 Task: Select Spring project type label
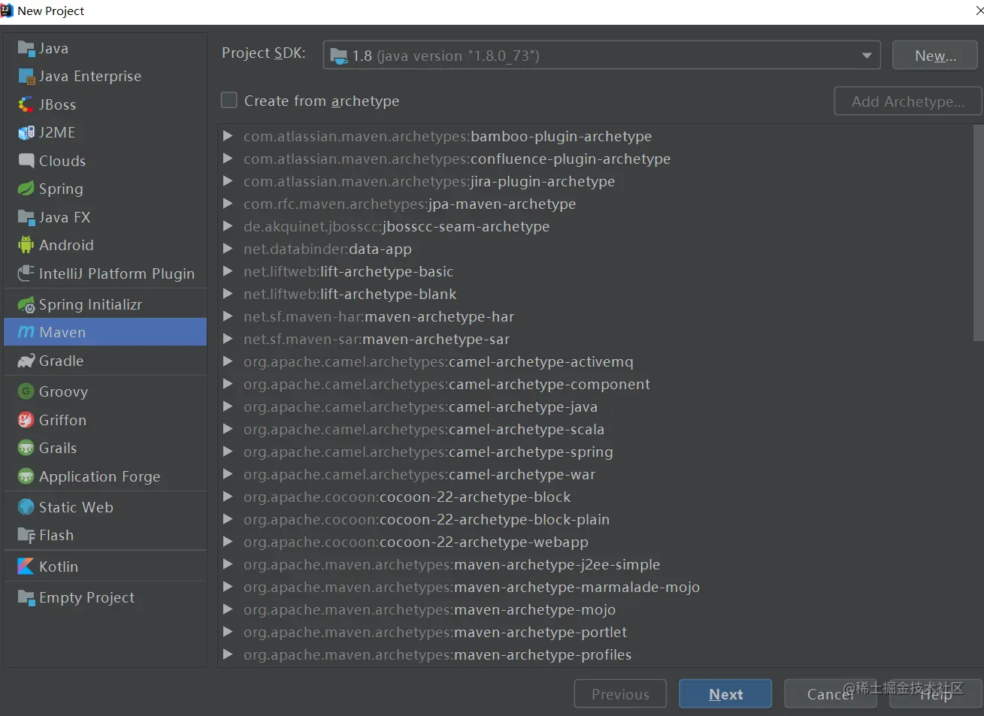tap(61, 189)
